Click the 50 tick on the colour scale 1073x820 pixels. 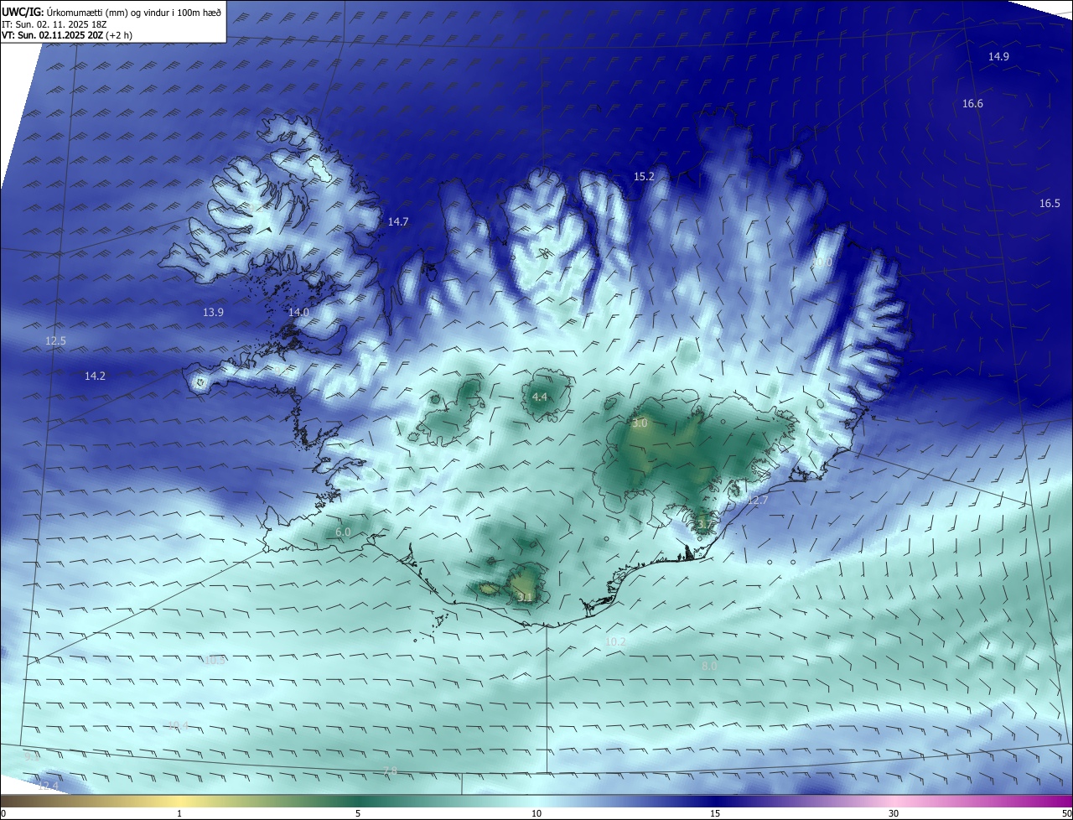1066,814
